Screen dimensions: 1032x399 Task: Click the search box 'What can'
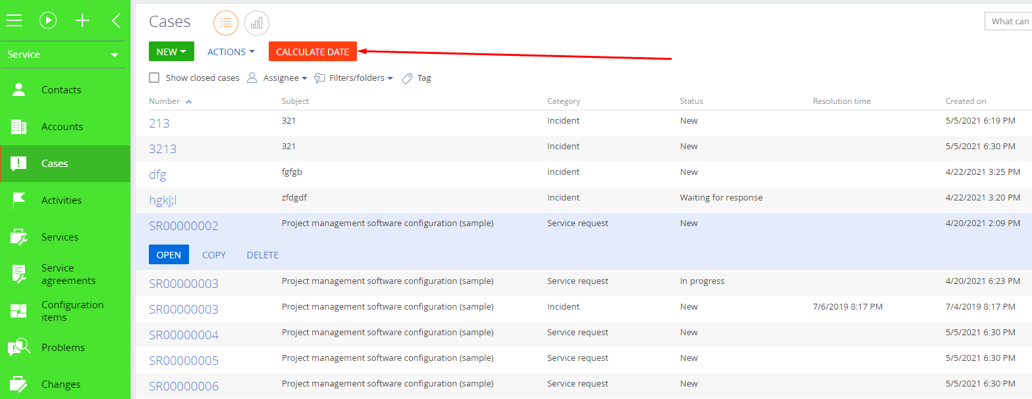pyautogui.click(x=1008, y=21)
